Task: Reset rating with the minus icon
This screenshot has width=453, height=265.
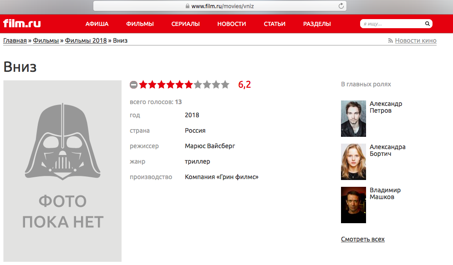Action: point(133,85)
